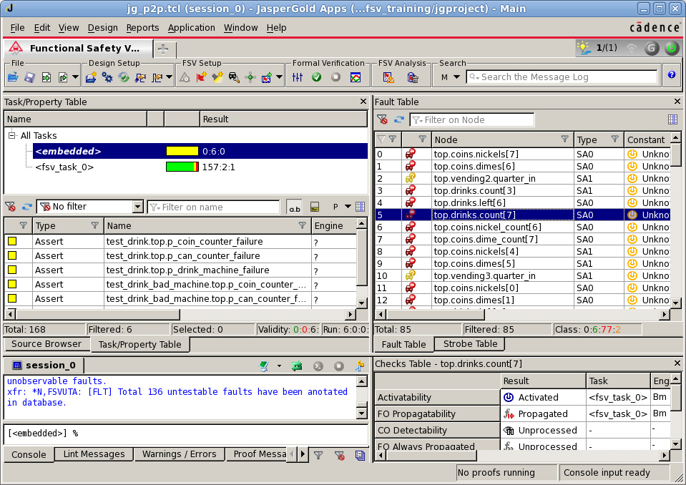Image resolution: width=686 pixels, height=485 pixels.
Task: Toggle Name column filter in property table
Action: 302,225
